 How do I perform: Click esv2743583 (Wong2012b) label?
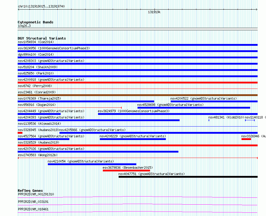(38, 155)
